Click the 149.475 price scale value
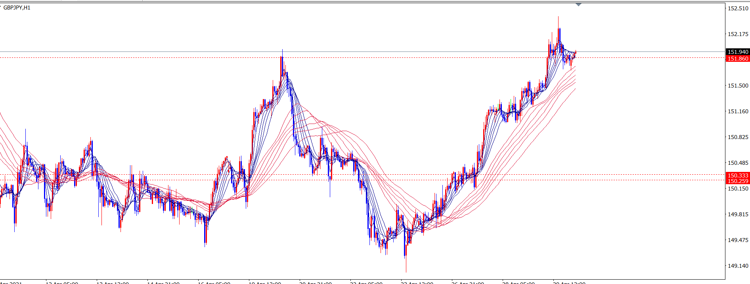Image resolution: width=750 pixels, height=284 pixels. click(738, 240)
